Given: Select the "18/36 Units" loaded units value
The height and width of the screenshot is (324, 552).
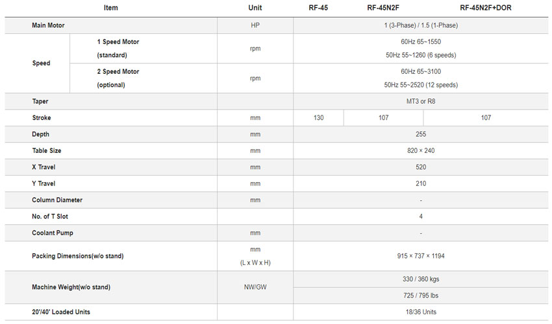Looking at the screenshot, I should tap(421, 312).
